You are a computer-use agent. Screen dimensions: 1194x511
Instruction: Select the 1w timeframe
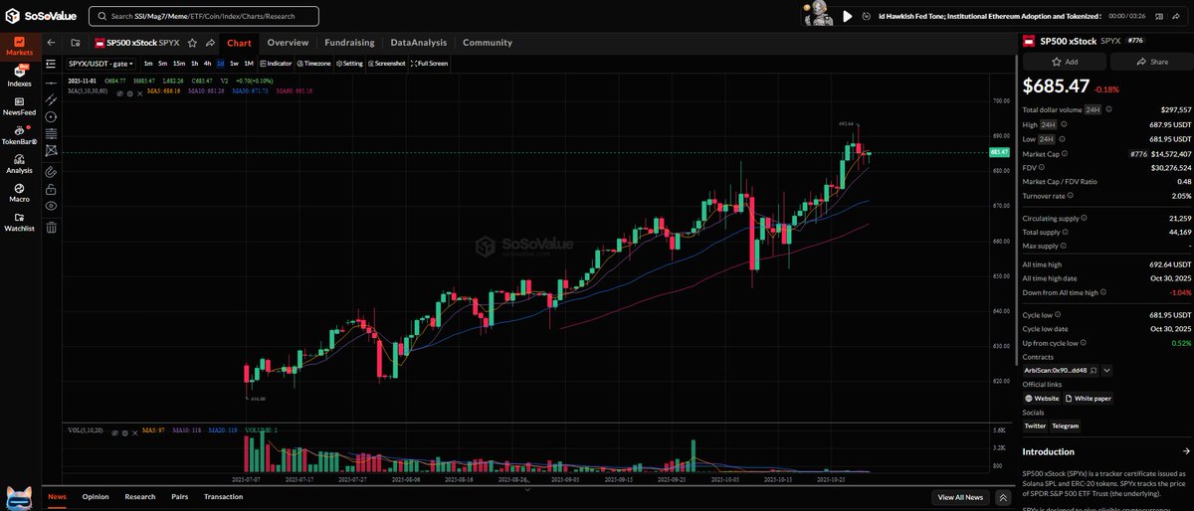[x=234, y=64]
